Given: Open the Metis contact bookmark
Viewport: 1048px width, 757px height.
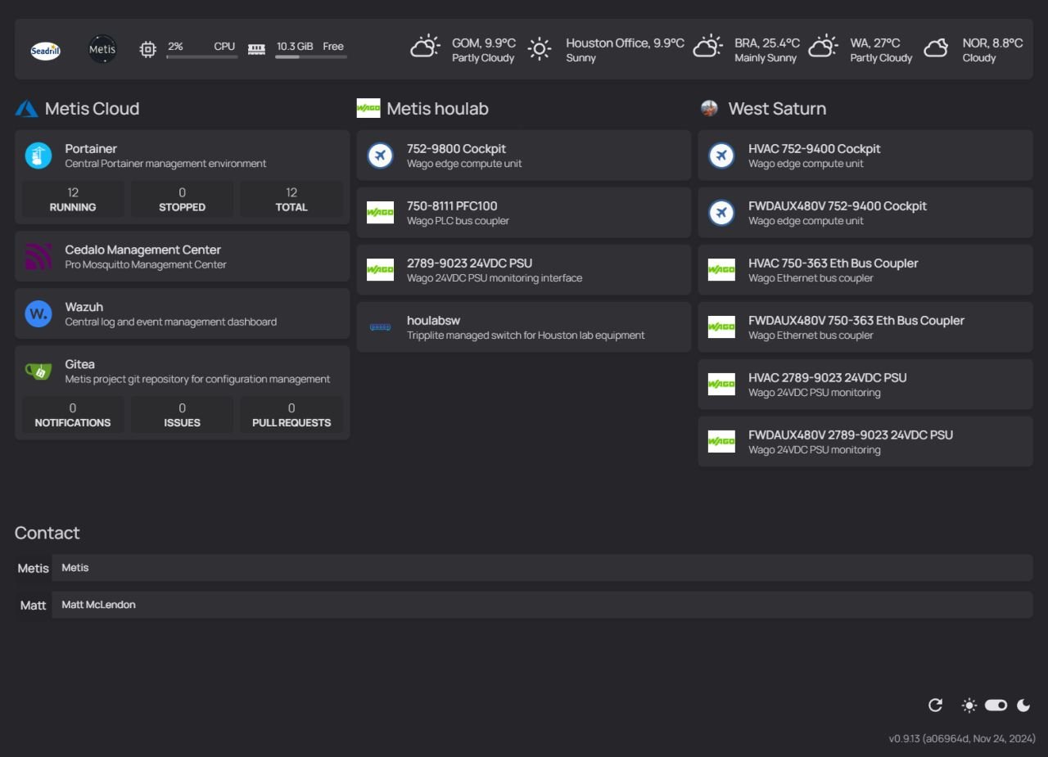Looking at the screenshot, I should [524, 568].
